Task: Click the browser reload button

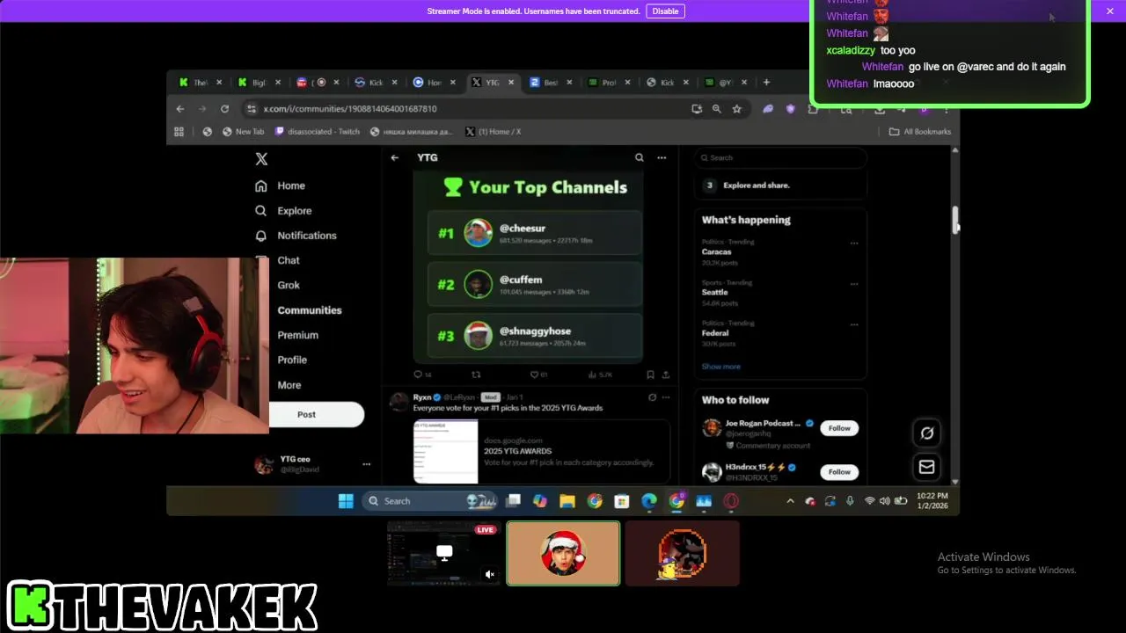Action: [x=224, y=109]
